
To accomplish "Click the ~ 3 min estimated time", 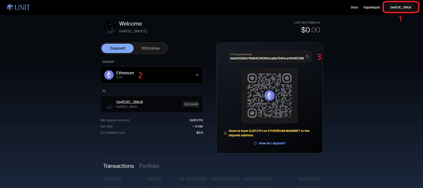I will click(197, 126).
